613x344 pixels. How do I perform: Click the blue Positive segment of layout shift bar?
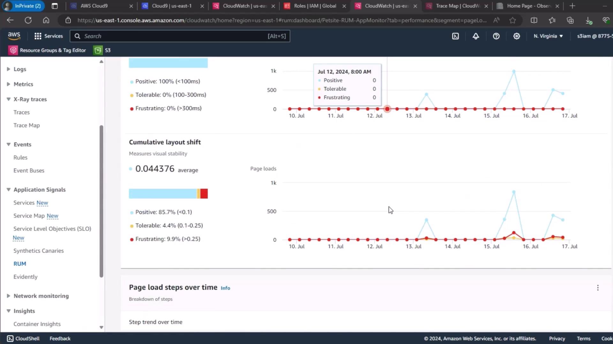tap(163, 194)
